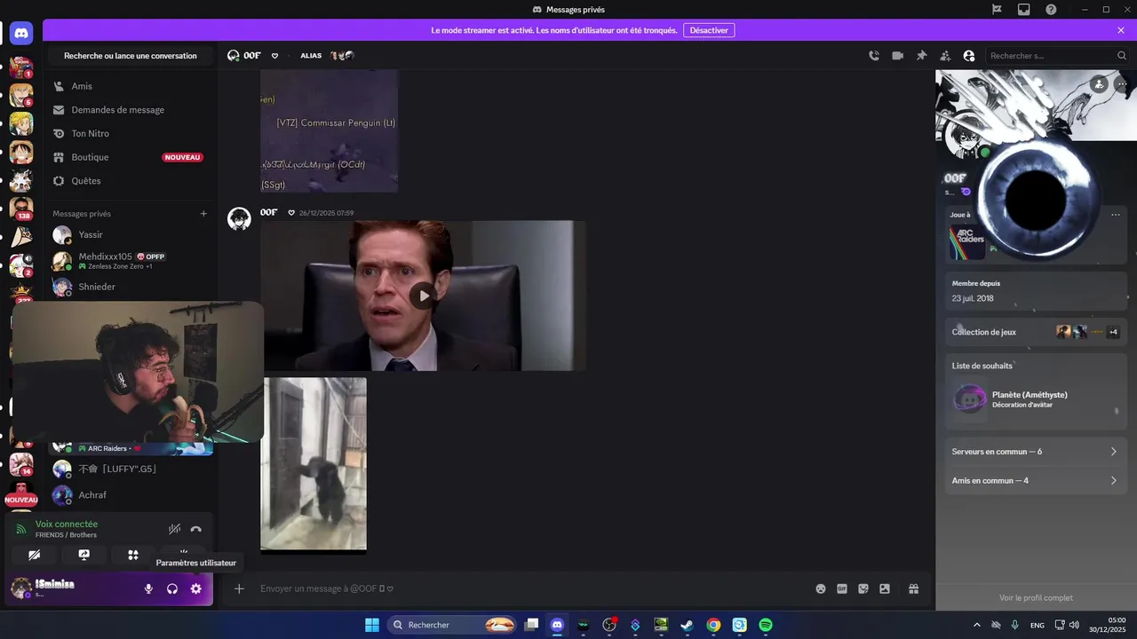Open the emoji picker
1137x639 pixels.
click(821, 588)
